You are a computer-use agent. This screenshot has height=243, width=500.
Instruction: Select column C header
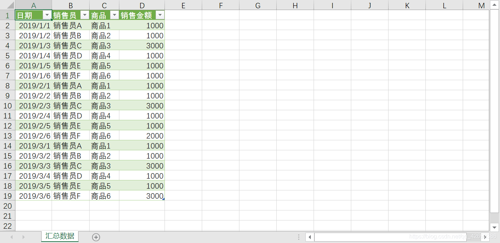[x=104, y=5]
